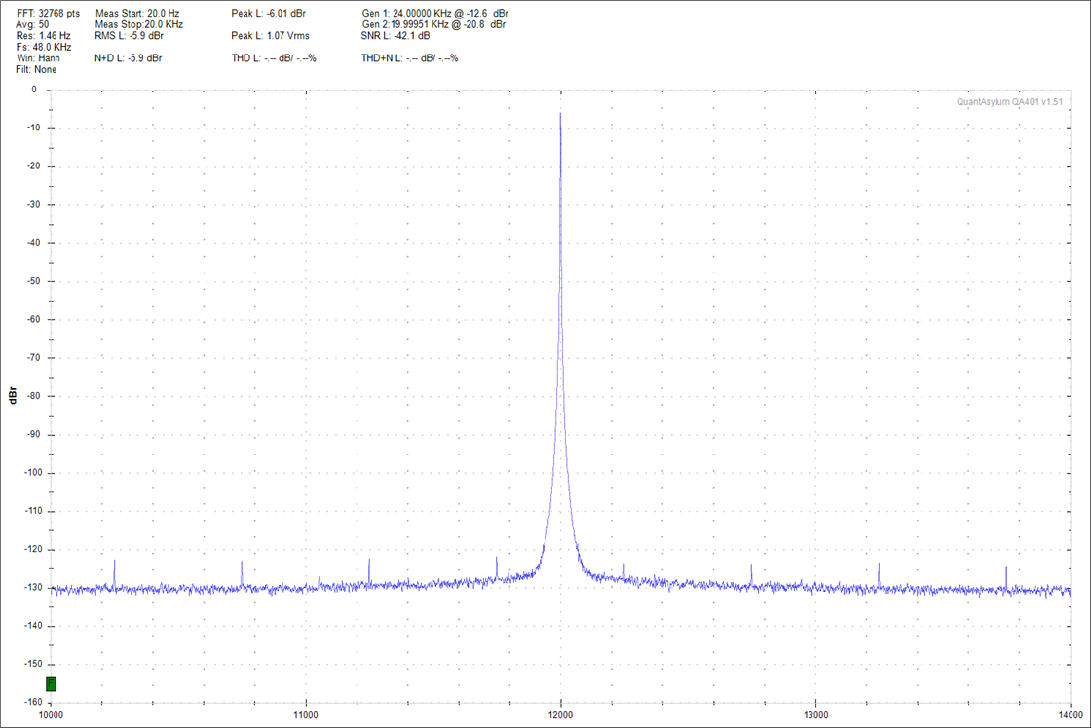Click the tip of the 12000 Hz peak
The image size is (1091, 728).
pos(560,113)
